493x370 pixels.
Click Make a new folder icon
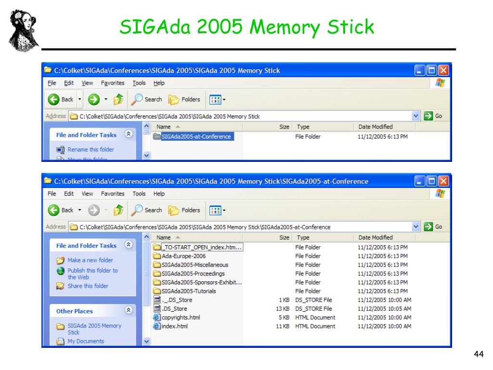[x=60, y=261]
